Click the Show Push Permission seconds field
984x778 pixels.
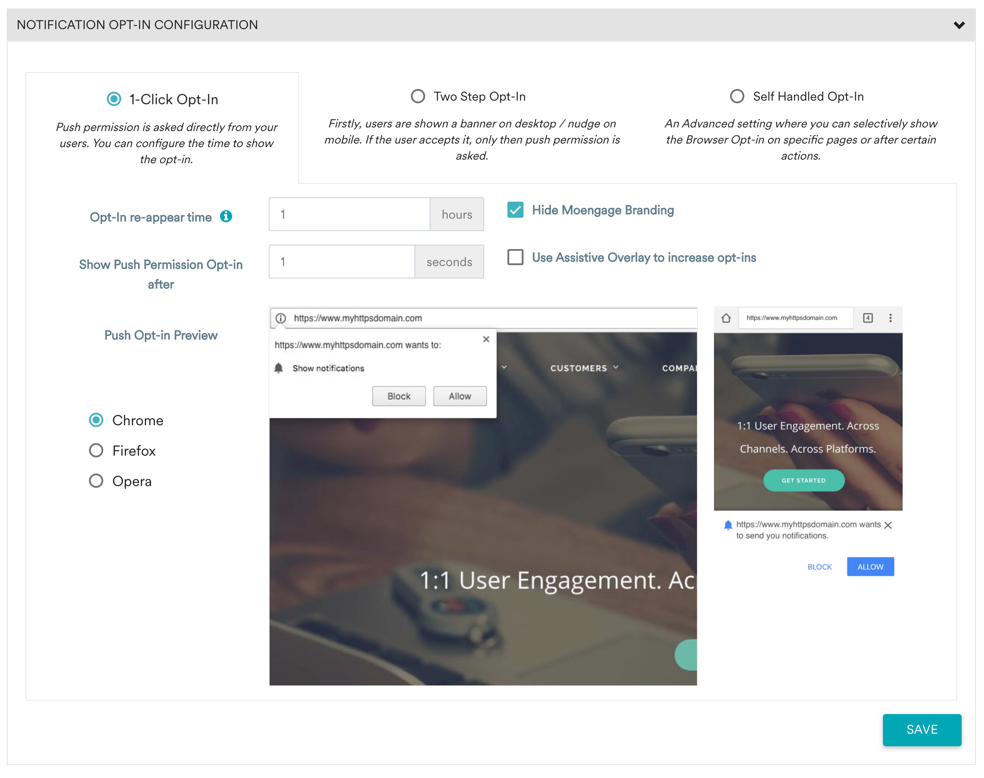342,262
